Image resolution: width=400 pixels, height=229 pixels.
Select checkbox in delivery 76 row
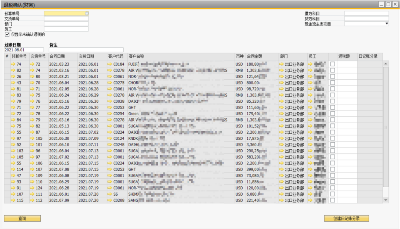click(333, 102)
